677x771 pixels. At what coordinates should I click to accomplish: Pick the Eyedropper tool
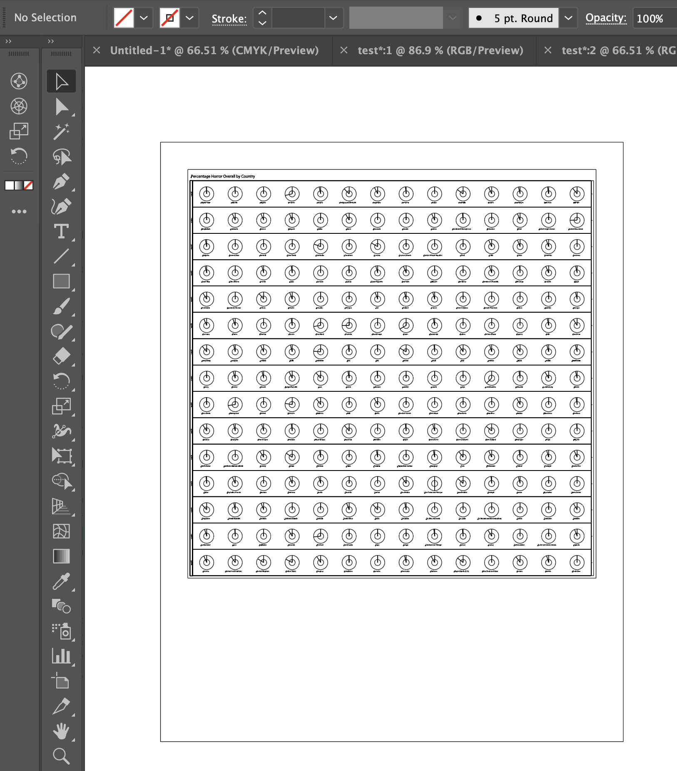click(61, 581)
